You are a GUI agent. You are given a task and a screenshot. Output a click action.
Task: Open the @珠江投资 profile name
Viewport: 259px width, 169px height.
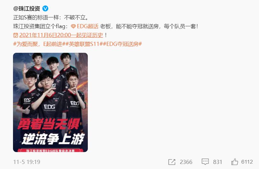[x=27, y=9]
